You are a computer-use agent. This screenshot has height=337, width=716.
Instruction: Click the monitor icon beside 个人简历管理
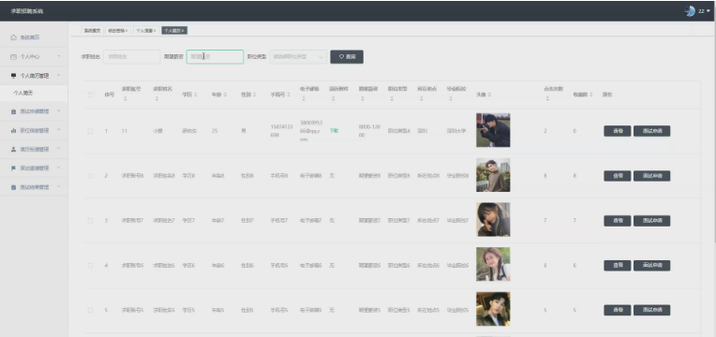tap(13, 76)
